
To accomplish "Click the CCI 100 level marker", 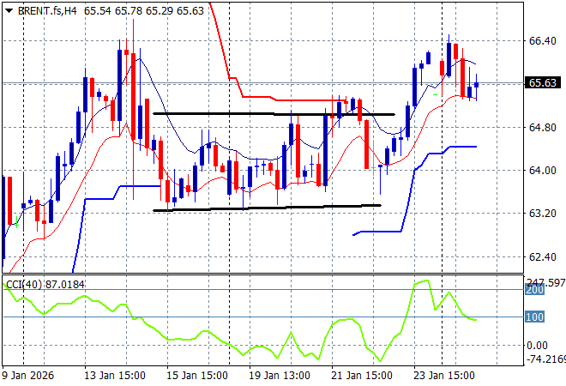I will pos(533,317).
